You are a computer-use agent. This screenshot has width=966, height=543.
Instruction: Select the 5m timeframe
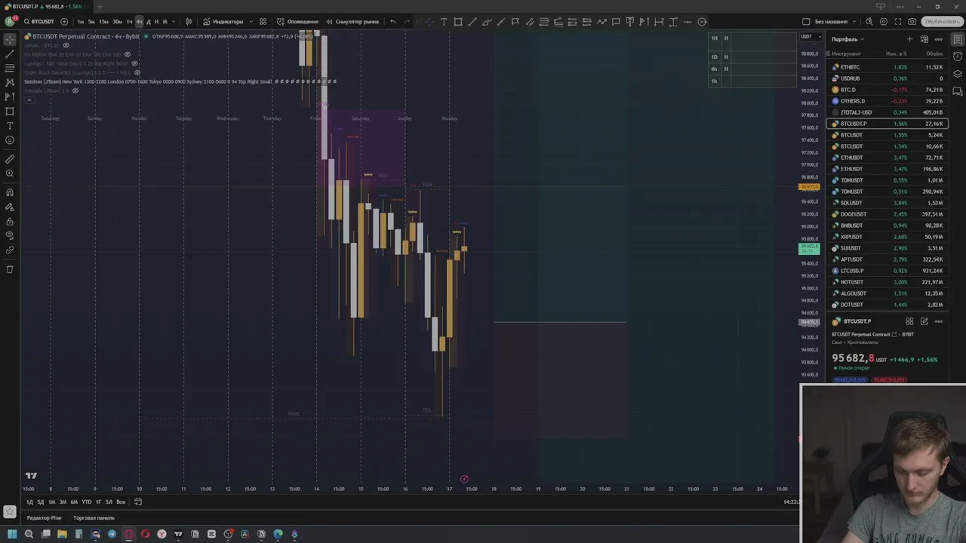[91, 22]
